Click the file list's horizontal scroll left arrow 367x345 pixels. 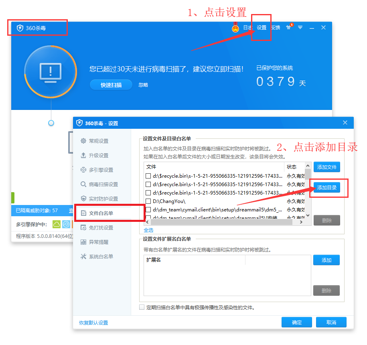[147, 222]
